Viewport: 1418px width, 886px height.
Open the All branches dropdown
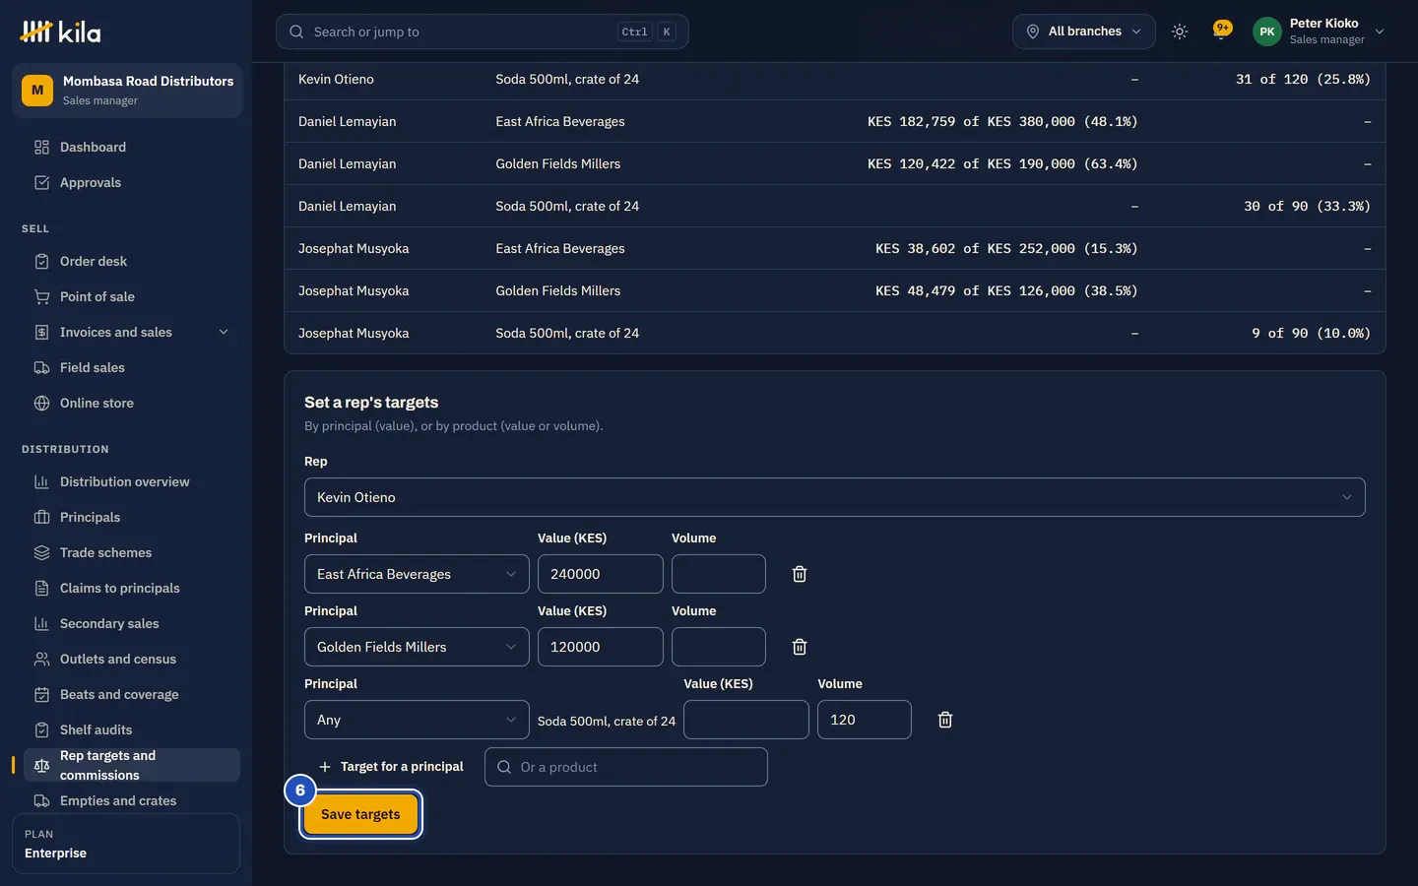(1083, 32)
